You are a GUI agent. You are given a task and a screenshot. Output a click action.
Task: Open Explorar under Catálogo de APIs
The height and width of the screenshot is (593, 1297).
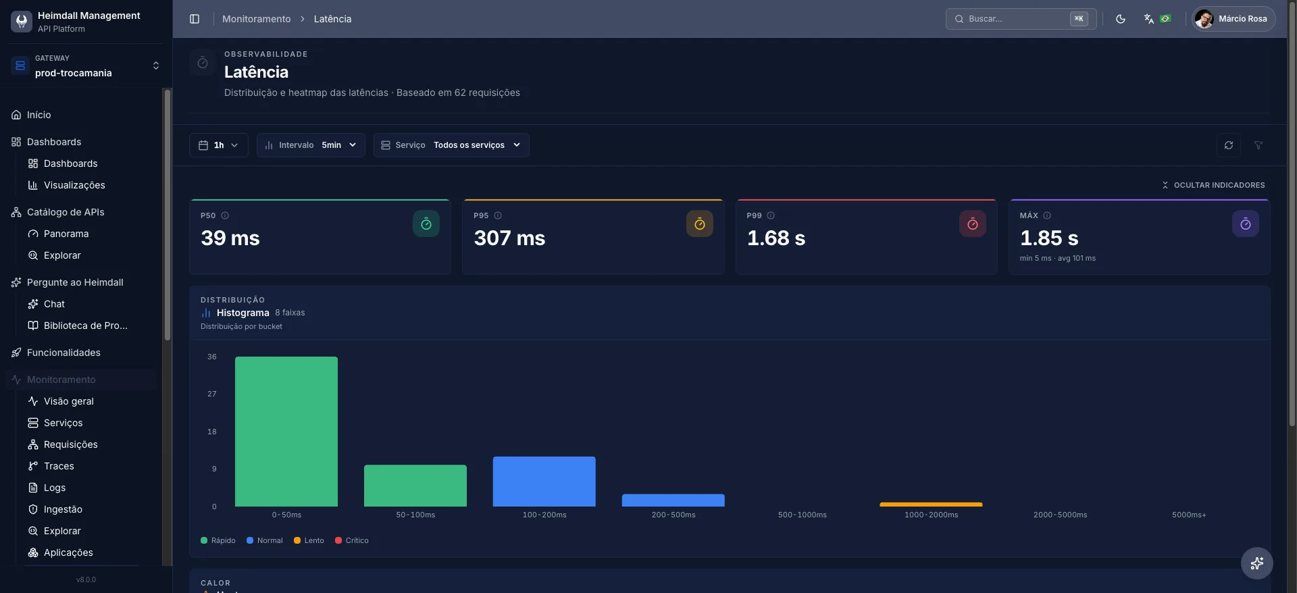point(89,255)
